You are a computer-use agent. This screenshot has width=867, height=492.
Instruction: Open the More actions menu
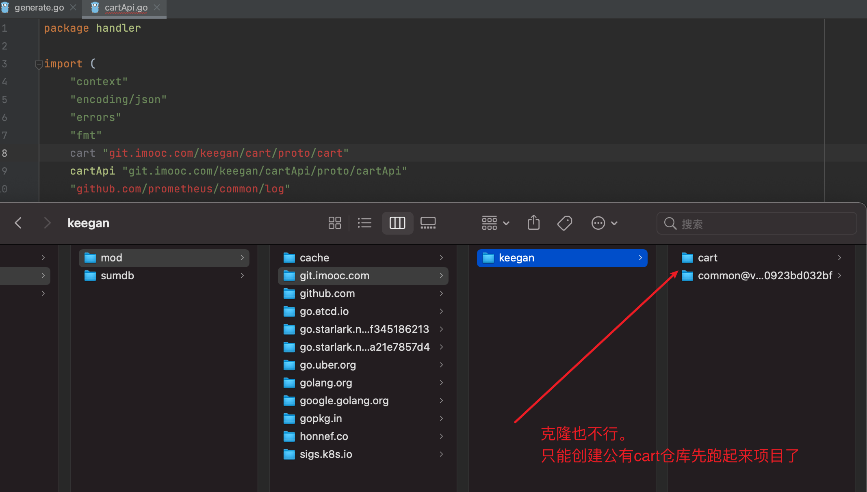[x=598, y=223]
